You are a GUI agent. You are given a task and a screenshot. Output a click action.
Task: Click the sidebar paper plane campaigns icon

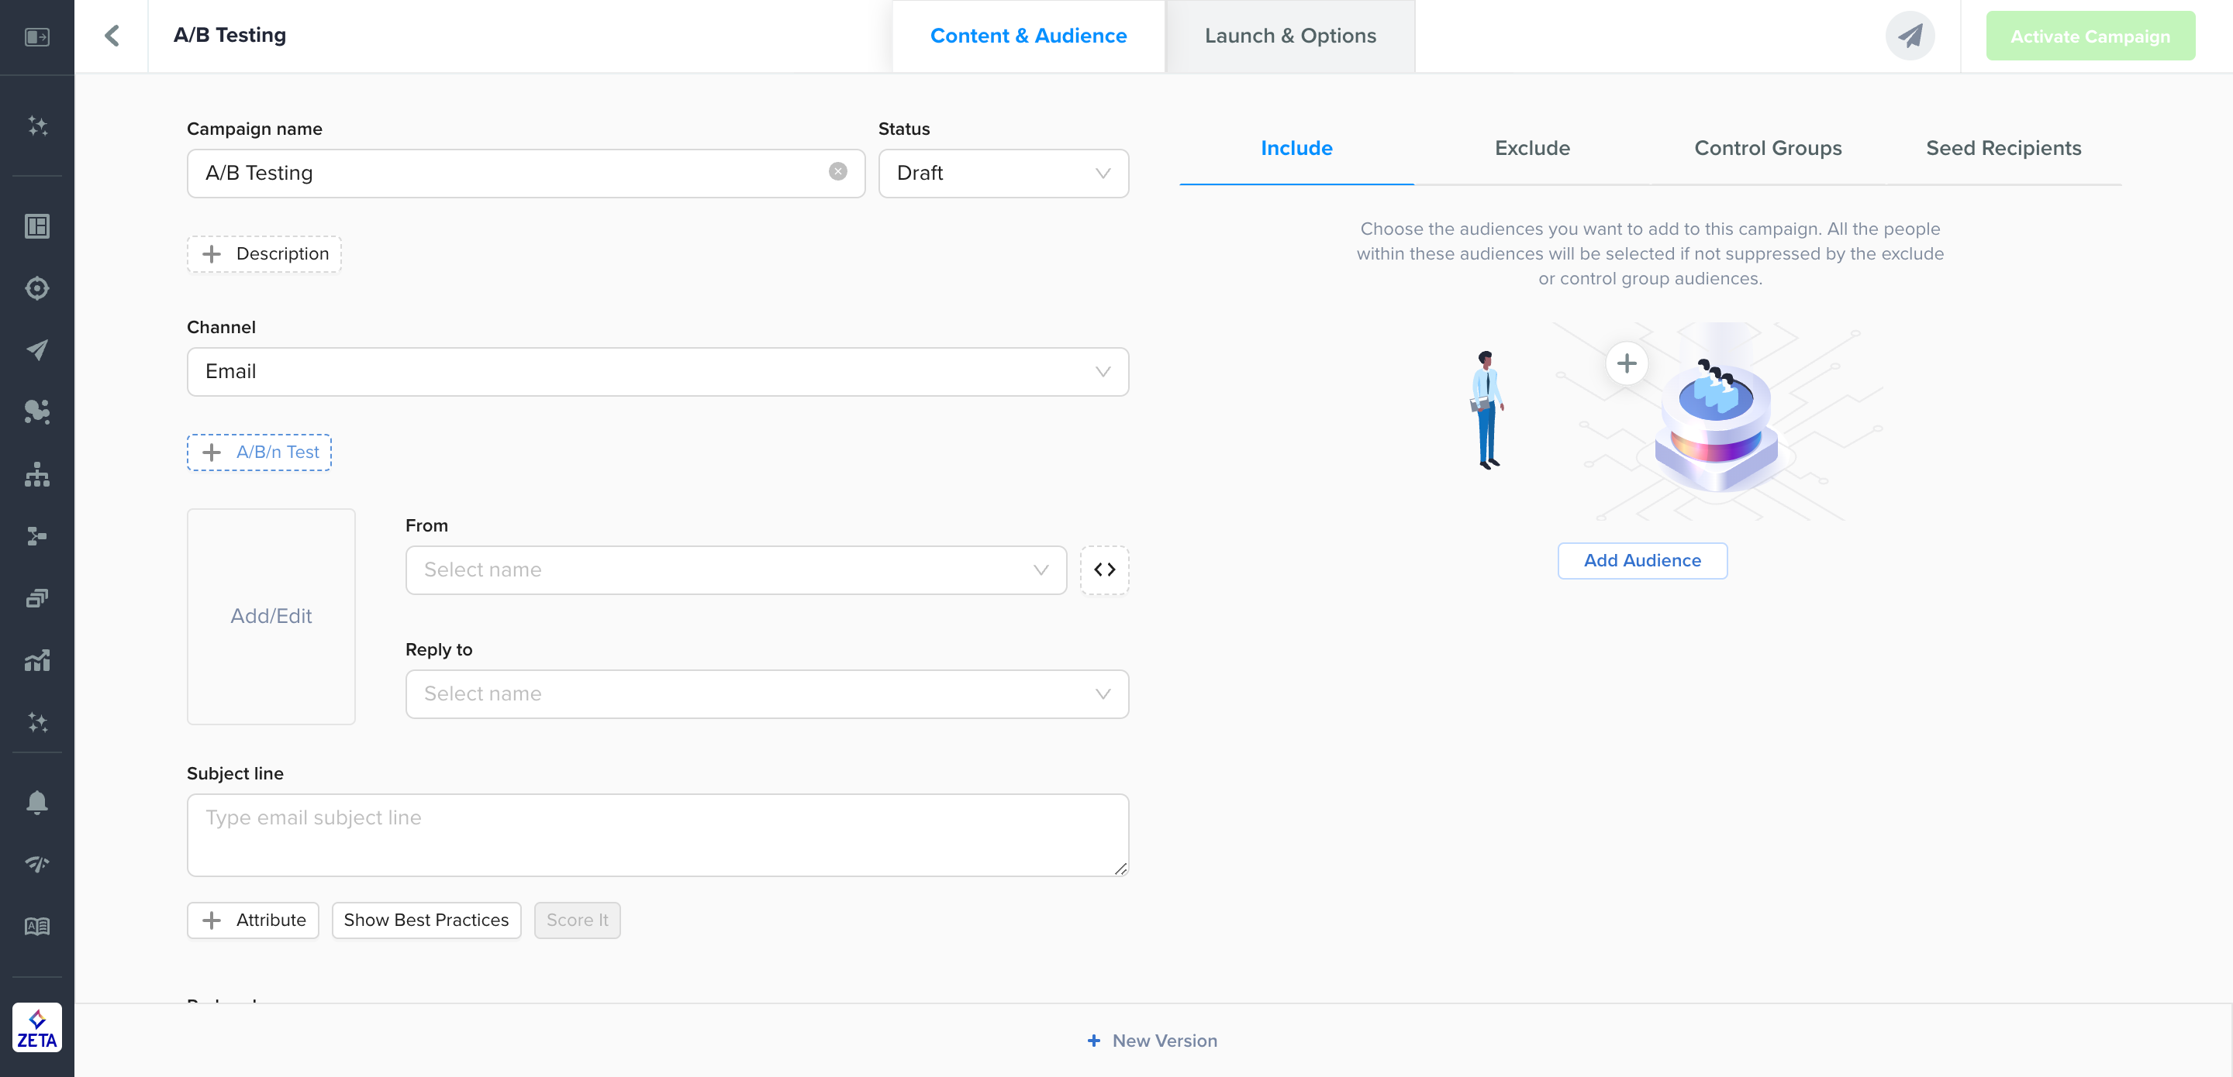(x=36, y=349)
